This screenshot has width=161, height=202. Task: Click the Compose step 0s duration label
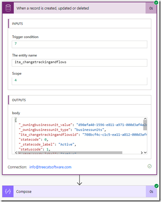(151, 192)
